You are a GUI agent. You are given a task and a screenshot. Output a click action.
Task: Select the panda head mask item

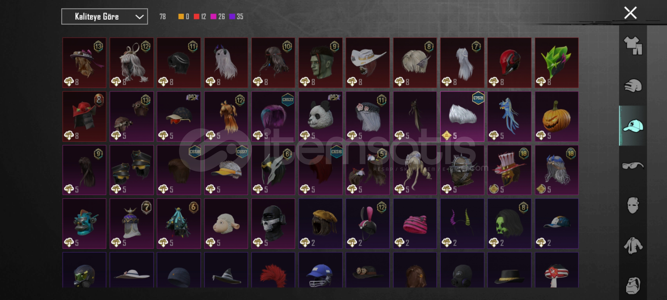pos(320,116)
